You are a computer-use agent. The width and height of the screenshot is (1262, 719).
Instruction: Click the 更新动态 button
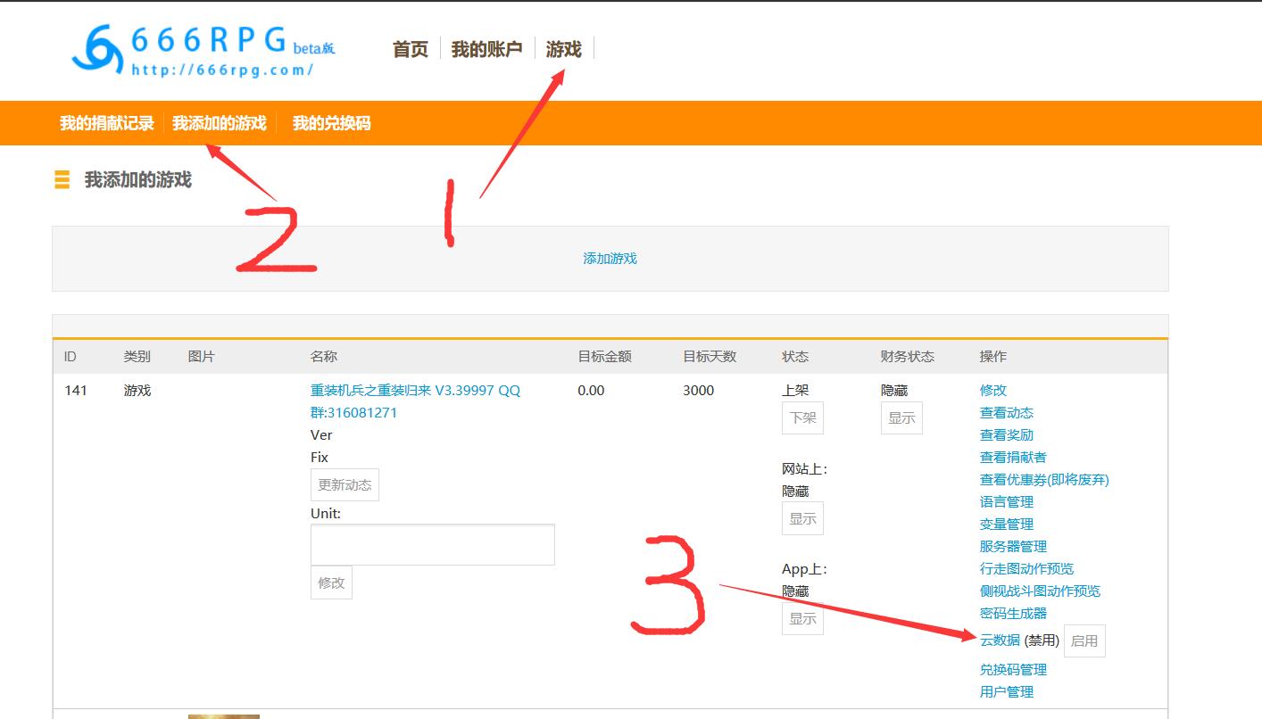(x=345, y=485)
